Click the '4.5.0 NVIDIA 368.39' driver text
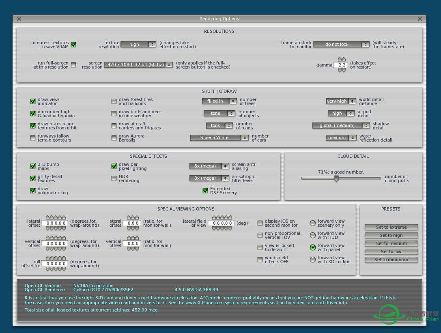Viewport: 441px width, 333px height. (196, 290)
